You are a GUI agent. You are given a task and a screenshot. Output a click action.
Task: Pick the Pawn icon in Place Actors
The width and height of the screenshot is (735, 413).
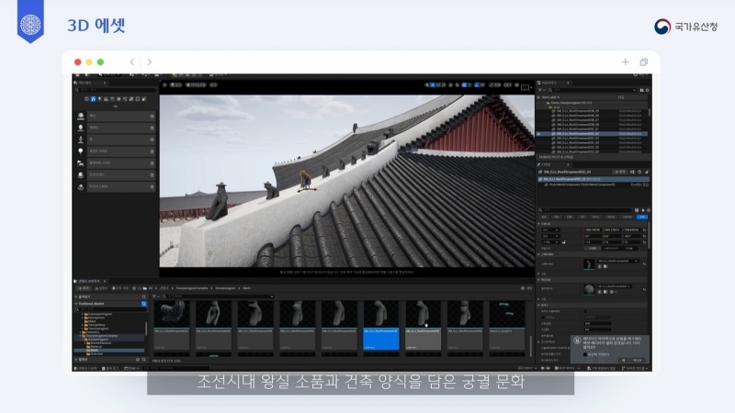(81, 140)
